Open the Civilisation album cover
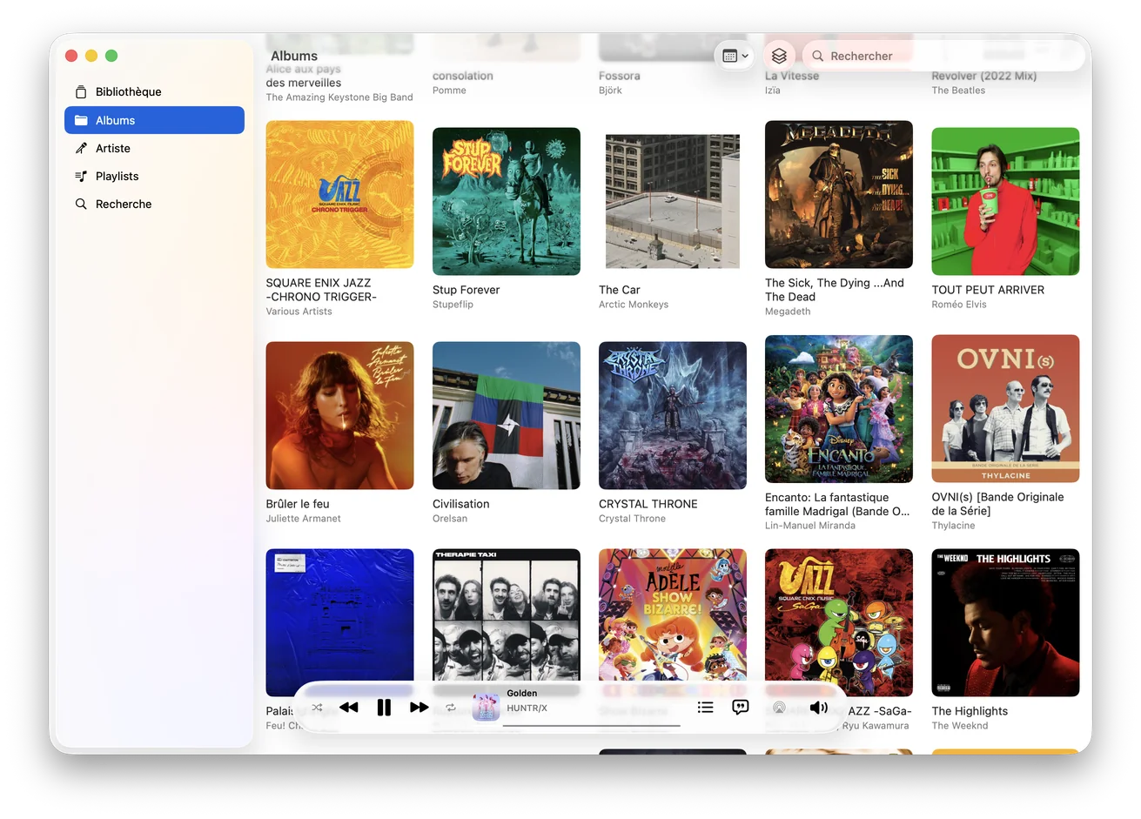 point(507,415)
